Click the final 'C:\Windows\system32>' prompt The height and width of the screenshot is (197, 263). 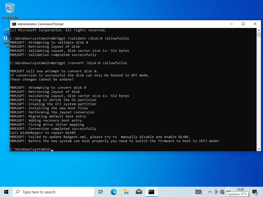coord(30,149)
